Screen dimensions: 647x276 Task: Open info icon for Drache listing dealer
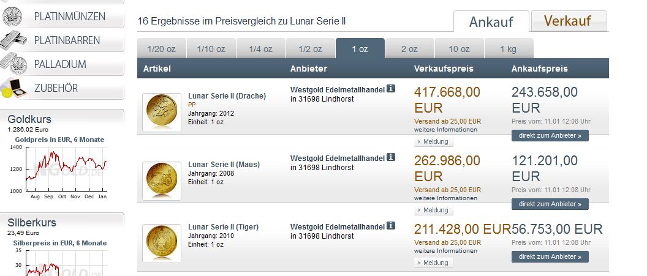pos(391,89)
